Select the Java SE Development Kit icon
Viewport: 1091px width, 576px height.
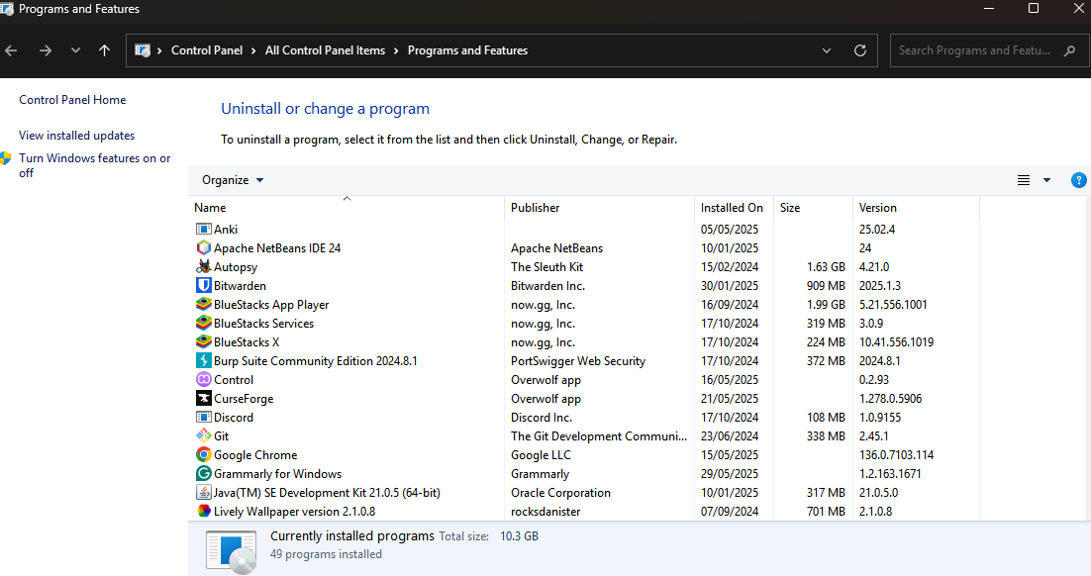coord(203,492)
